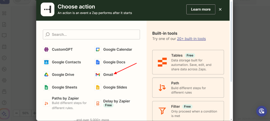This screenshot has width=270, height=121.
Task: Open the settings gear in left sidebar
Action: pos(4,80)
